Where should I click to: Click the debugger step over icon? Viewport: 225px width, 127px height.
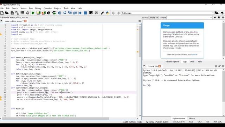65,13
